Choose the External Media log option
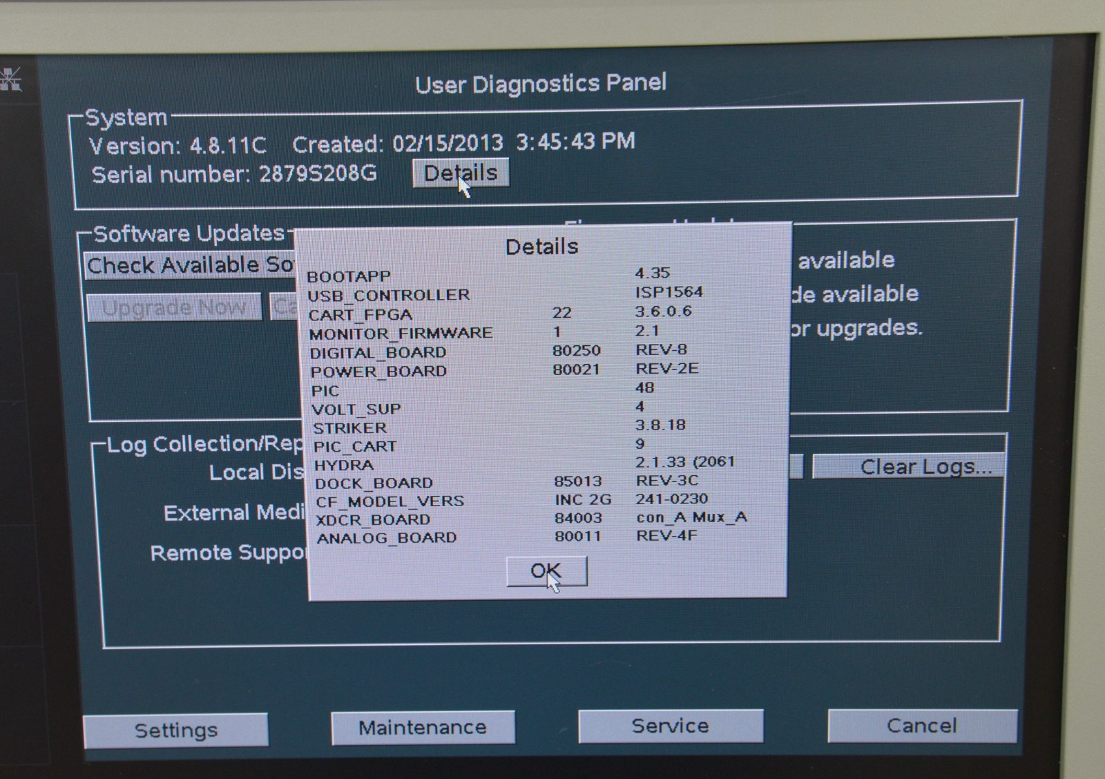The width and height of the screenshot is (1105, 779). point(234,513)
